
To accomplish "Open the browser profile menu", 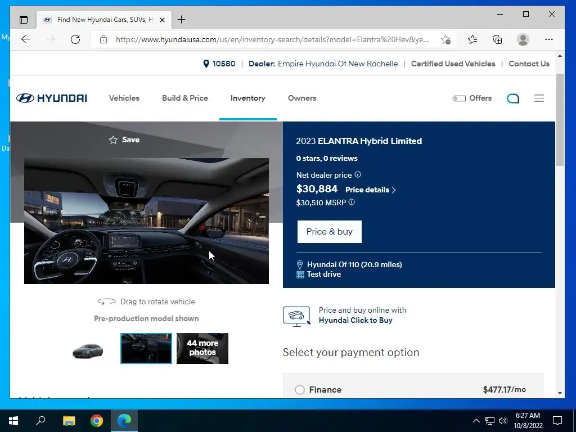I will coord(523,39).
